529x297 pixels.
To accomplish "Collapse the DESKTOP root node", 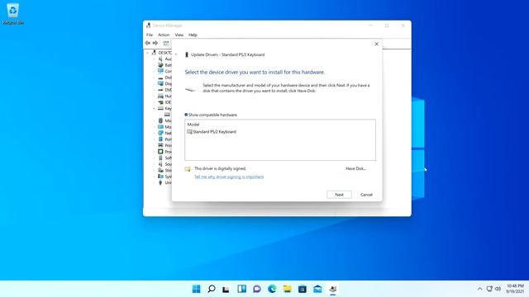I will [x=147, y=53].
